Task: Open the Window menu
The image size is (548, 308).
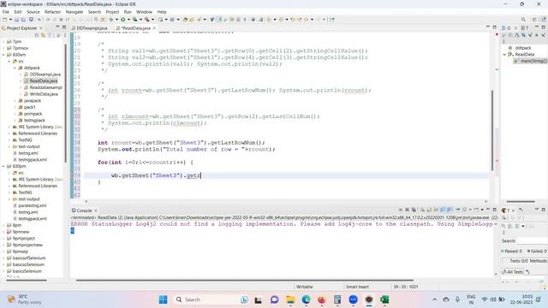Action: [144, 12]
